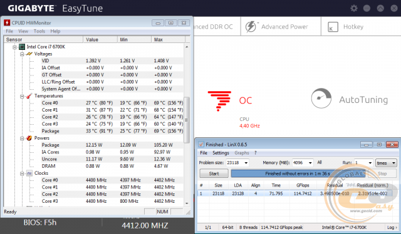
Task: Click the LinX Start button
Action: (214, 173)
